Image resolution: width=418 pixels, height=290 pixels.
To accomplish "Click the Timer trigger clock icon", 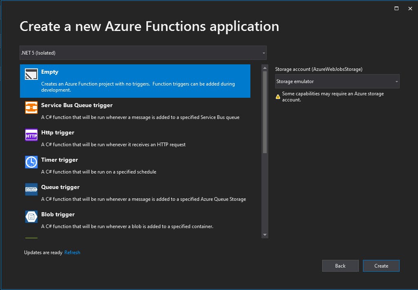I will (31, 162).
